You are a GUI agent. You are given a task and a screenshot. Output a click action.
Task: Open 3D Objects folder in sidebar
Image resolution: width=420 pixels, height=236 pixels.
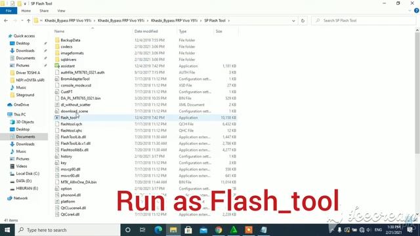[25, 122]
